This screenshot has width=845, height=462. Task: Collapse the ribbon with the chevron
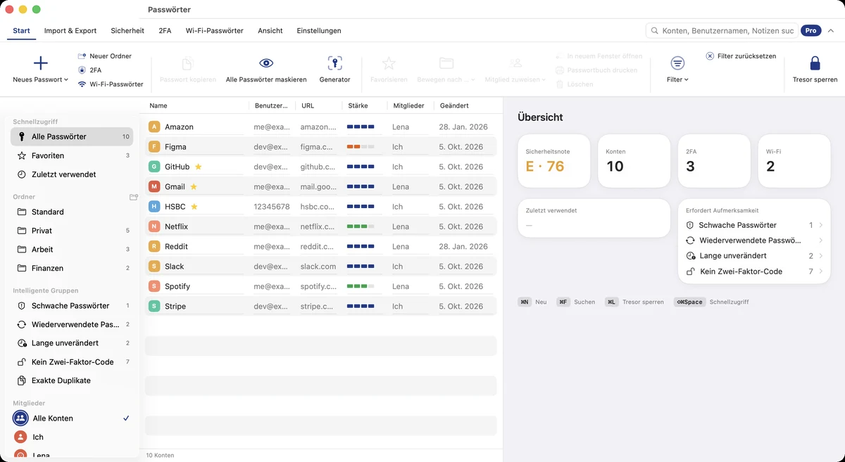click(x=831, y=31)
